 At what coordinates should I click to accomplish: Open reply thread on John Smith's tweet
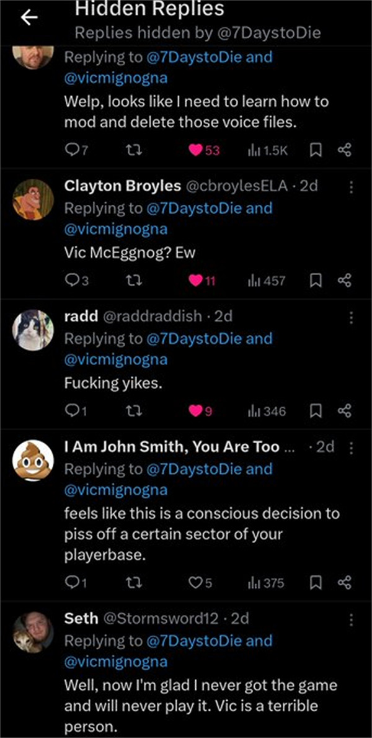[72, 582]
